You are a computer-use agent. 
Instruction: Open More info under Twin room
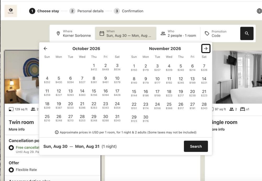pos(17,129)
